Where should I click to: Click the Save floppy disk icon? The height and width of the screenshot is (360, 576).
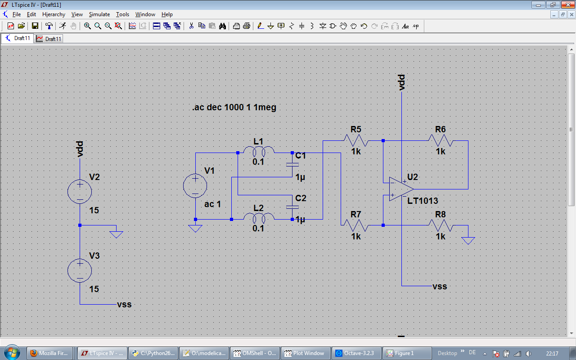tap(35, 26)
